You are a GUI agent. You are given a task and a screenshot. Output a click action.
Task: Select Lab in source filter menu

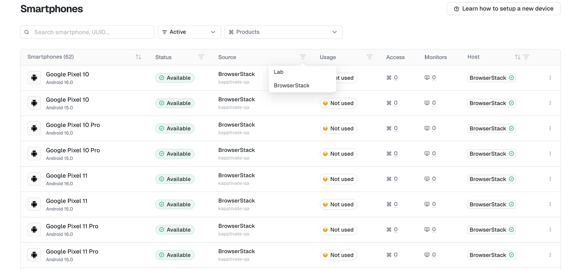pyautogui.click(x=302, y=72)
